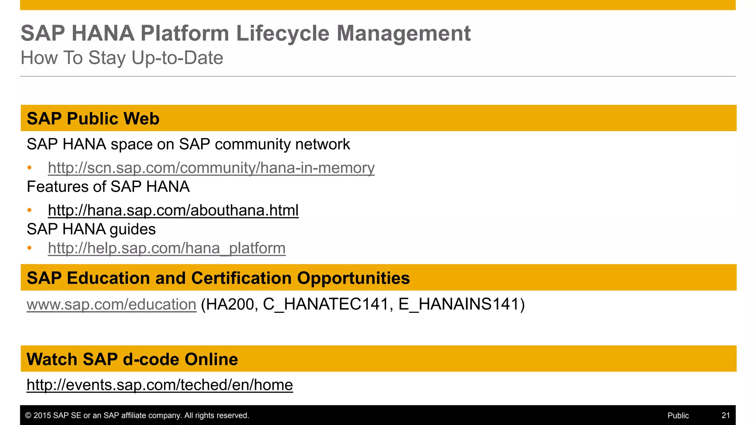Click the subtitle How To Stay Up-to-Date
This screenshot has width=756, height=425.
(122, 58)
